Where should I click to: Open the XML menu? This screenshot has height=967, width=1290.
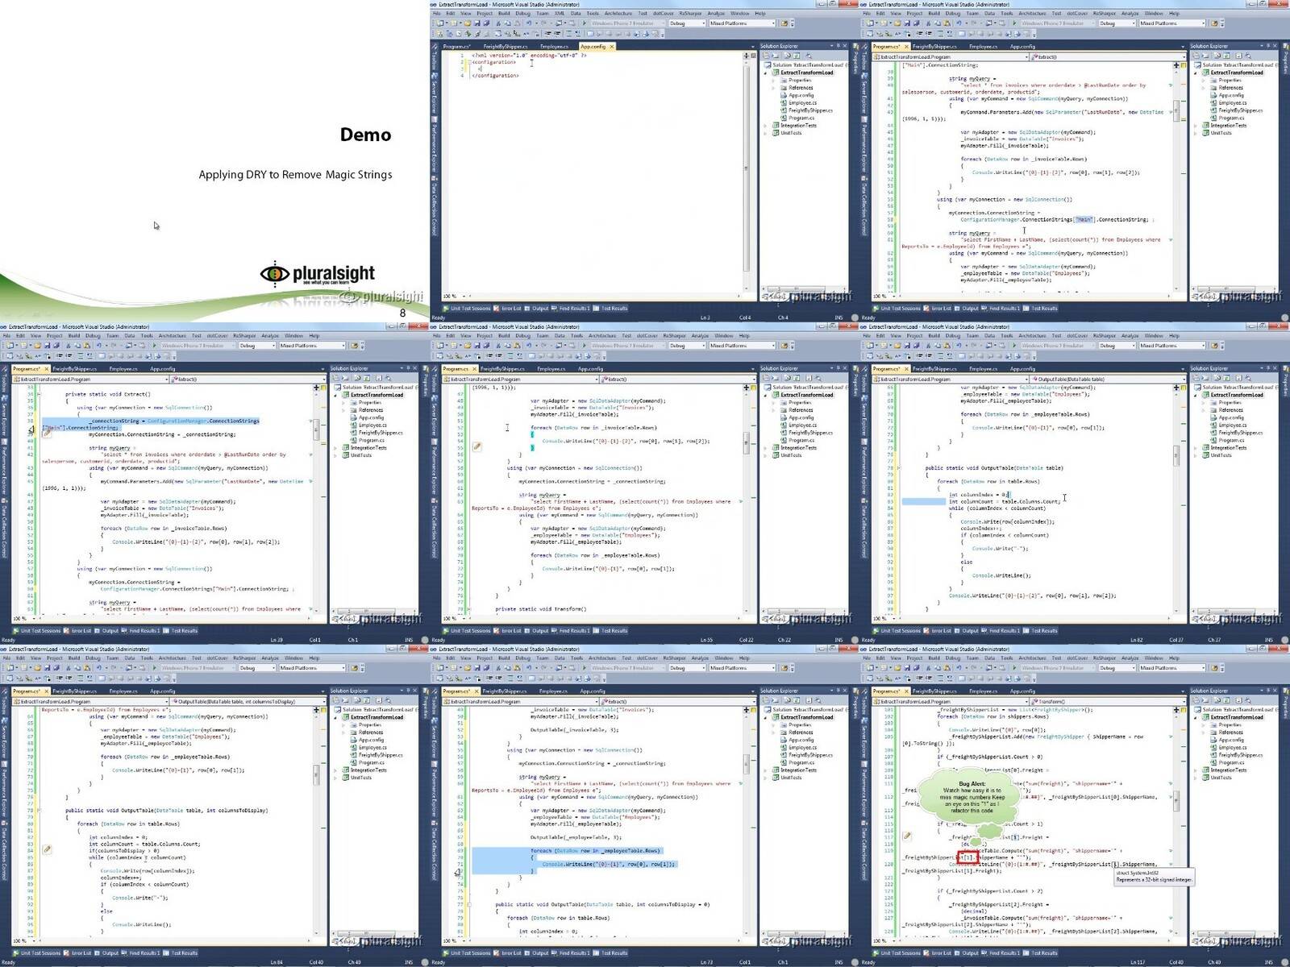coord(560,14)
